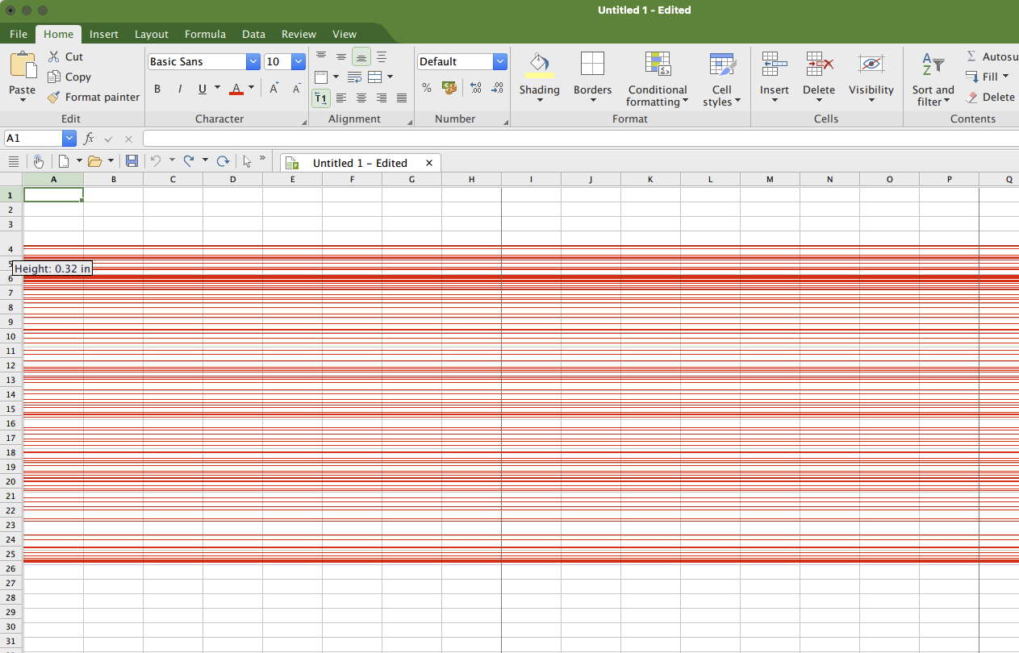
Task: Click the Copy button
Action: pos(69,77)
